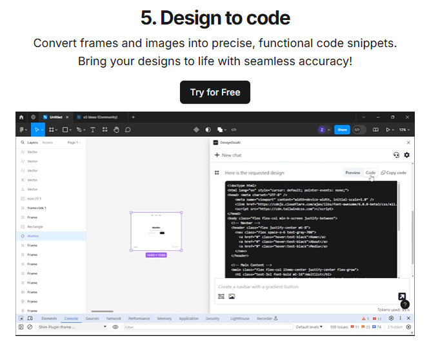The image size is (429, 345).
Task: Send the prompt with arrow button
Action: coord(402,296)
